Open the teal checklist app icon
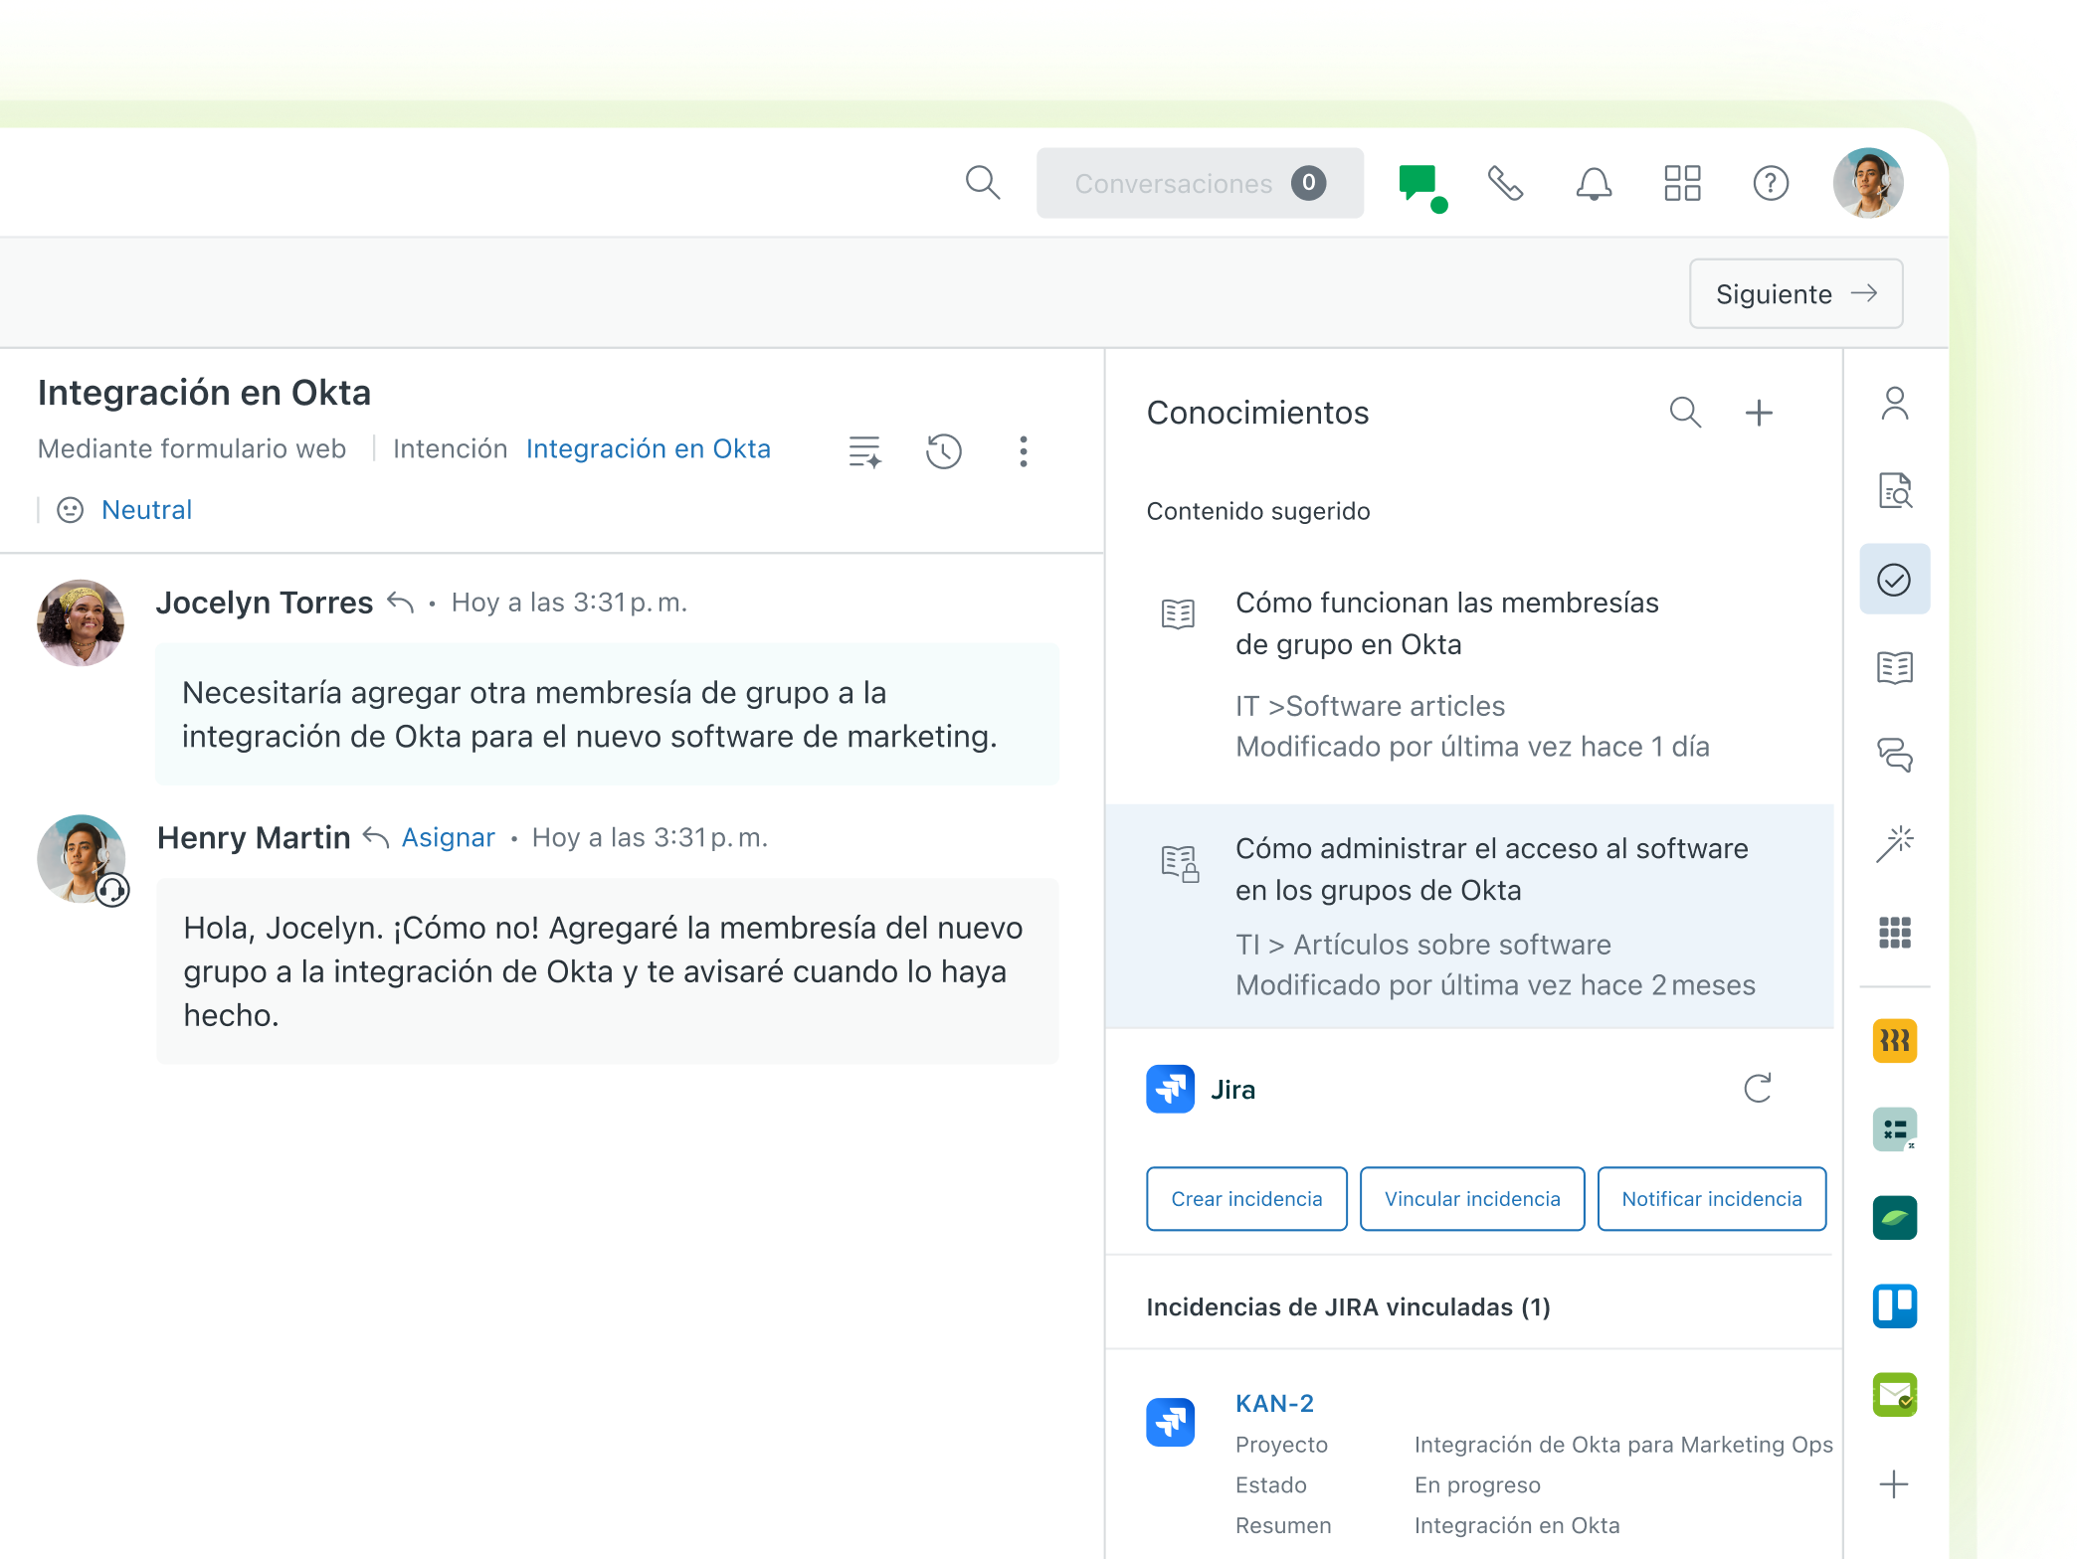Image resolution: width=2077 pixels, height=1559 pixels. pyautogui.click(x=1894, y=1129)
